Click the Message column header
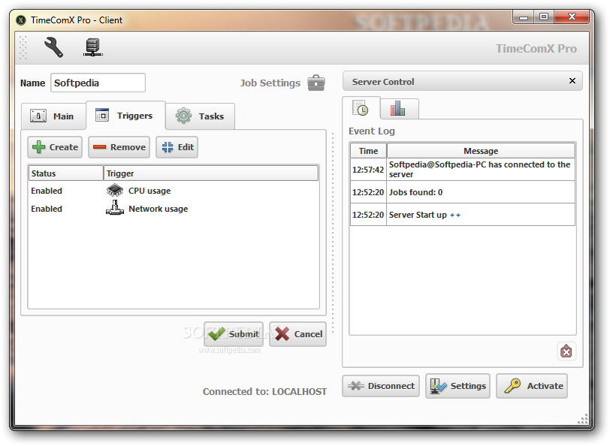The image size is (610, 446). coord(481,151)
